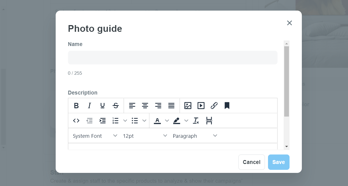Expand bullet list style options
Screen dimensions: 348x186
point(144,121)
